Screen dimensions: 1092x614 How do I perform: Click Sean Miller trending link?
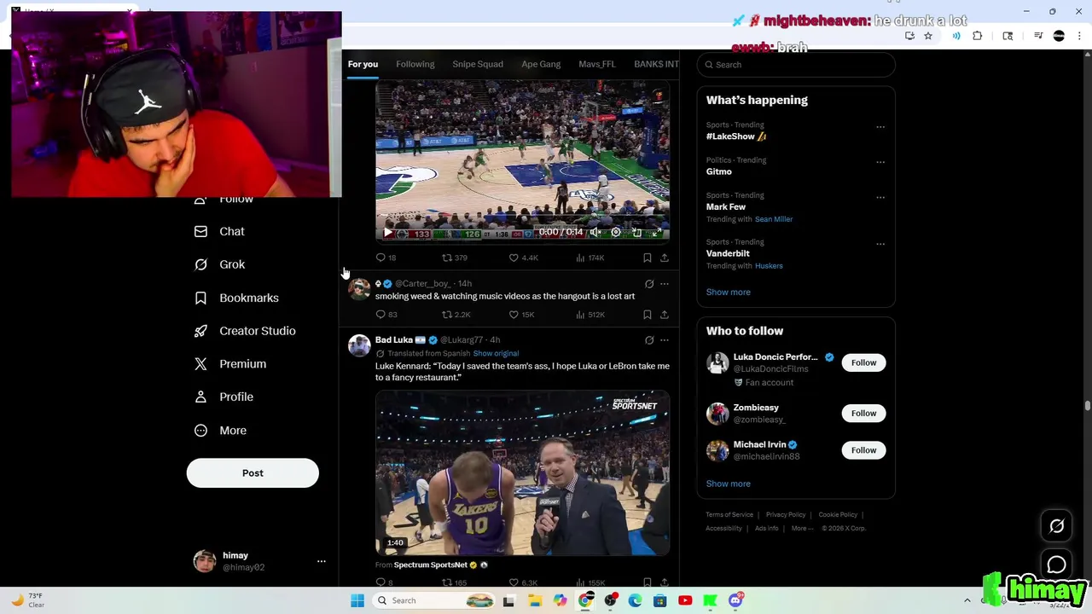coord(774,219)
